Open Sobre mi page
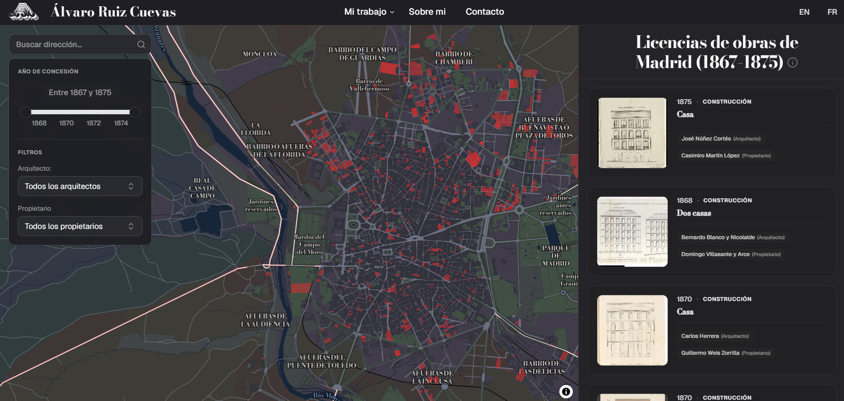Viewport: 844px width, 401px height. pos(427,12)
